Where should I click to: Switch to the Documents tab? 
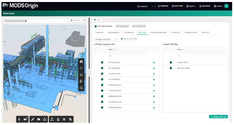(x=129, y=33)
